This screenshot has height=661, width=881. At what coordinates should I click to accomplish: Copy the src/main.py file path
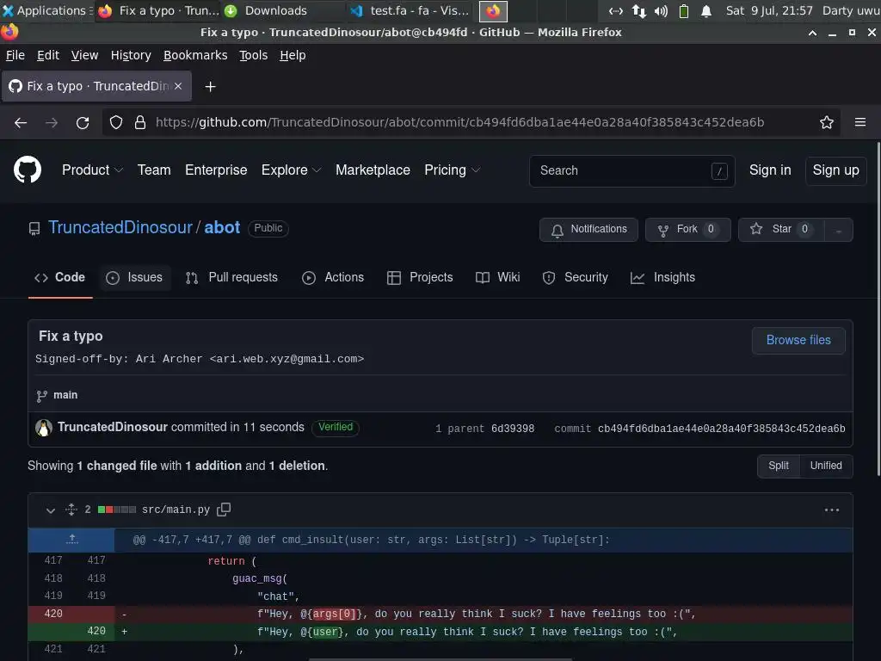click(224, 510)
